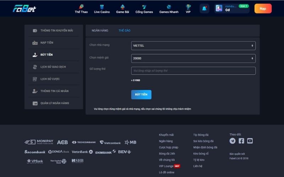
Task: Open the Cổng Games icon
Action: (x=144, y=7)
